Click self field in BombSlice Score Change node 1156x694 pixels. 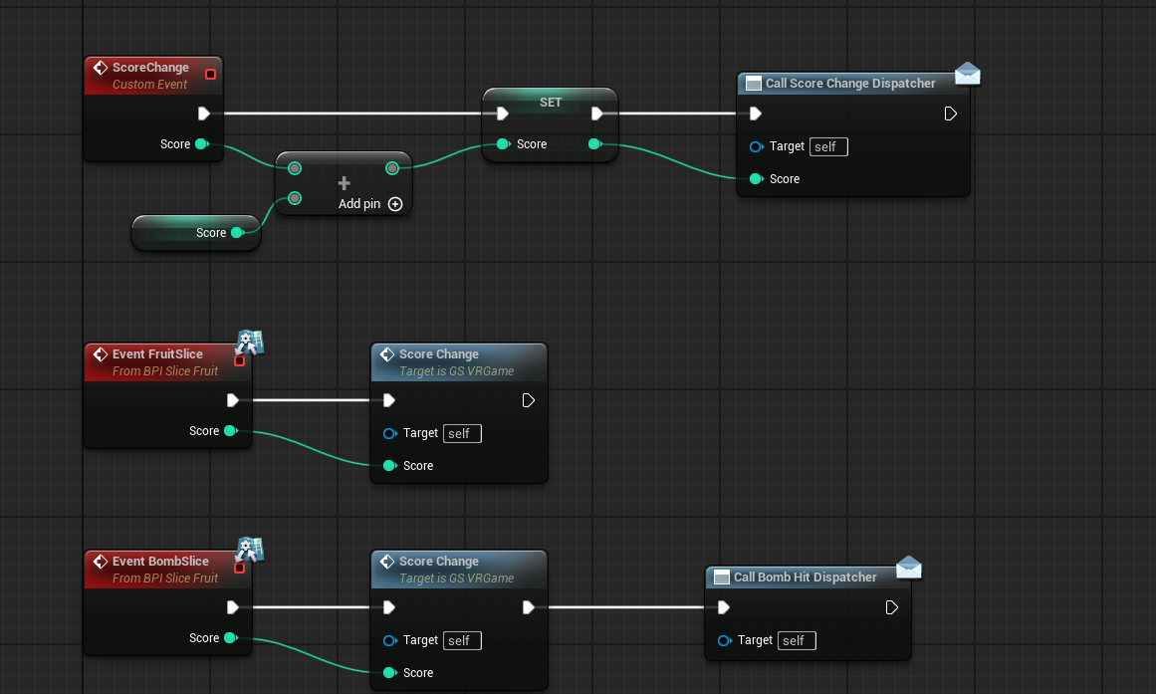point(462,641)
